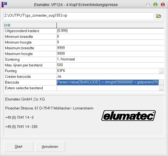Select the highlighted Barcode expression value
Image resolution: width=168 pixels, height=156 pixels.
[108, 82]
